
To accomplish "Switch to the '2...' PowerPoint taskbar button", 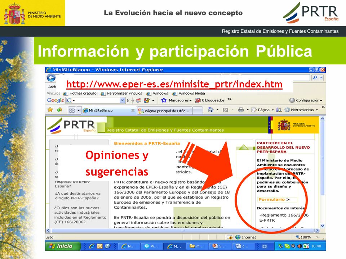I will (x=220, y=246).
